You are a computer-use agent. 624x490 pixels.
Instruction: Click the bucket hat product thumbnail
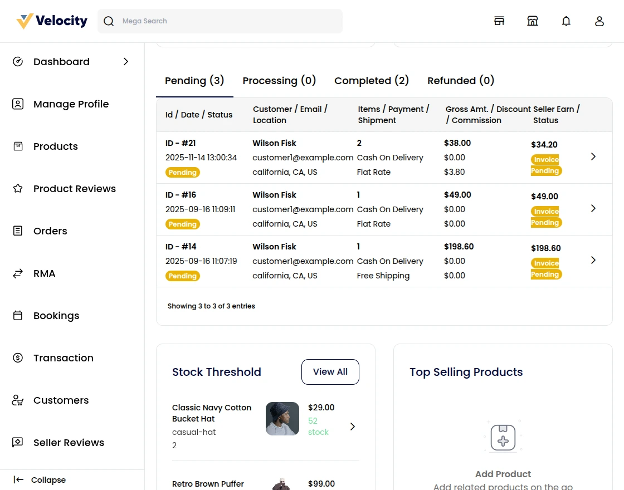coord(282,419)
